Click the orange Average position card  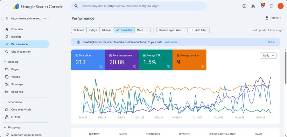click(189, 60)
